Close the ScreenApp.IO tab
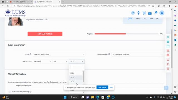 (31, 2)
